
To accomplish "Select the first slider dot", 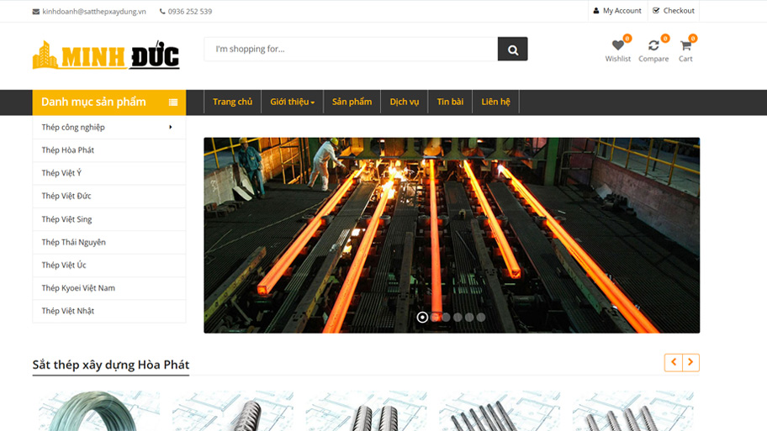I will tap(422, 317).
